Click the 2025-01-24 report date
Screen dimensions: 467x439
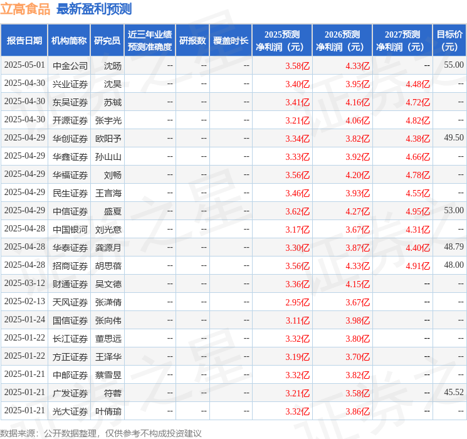24,319
